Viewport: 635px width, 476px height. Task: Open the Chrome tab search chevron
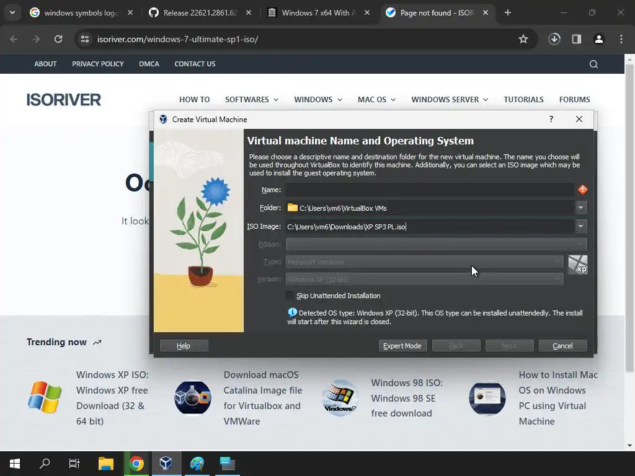[12, 12]
